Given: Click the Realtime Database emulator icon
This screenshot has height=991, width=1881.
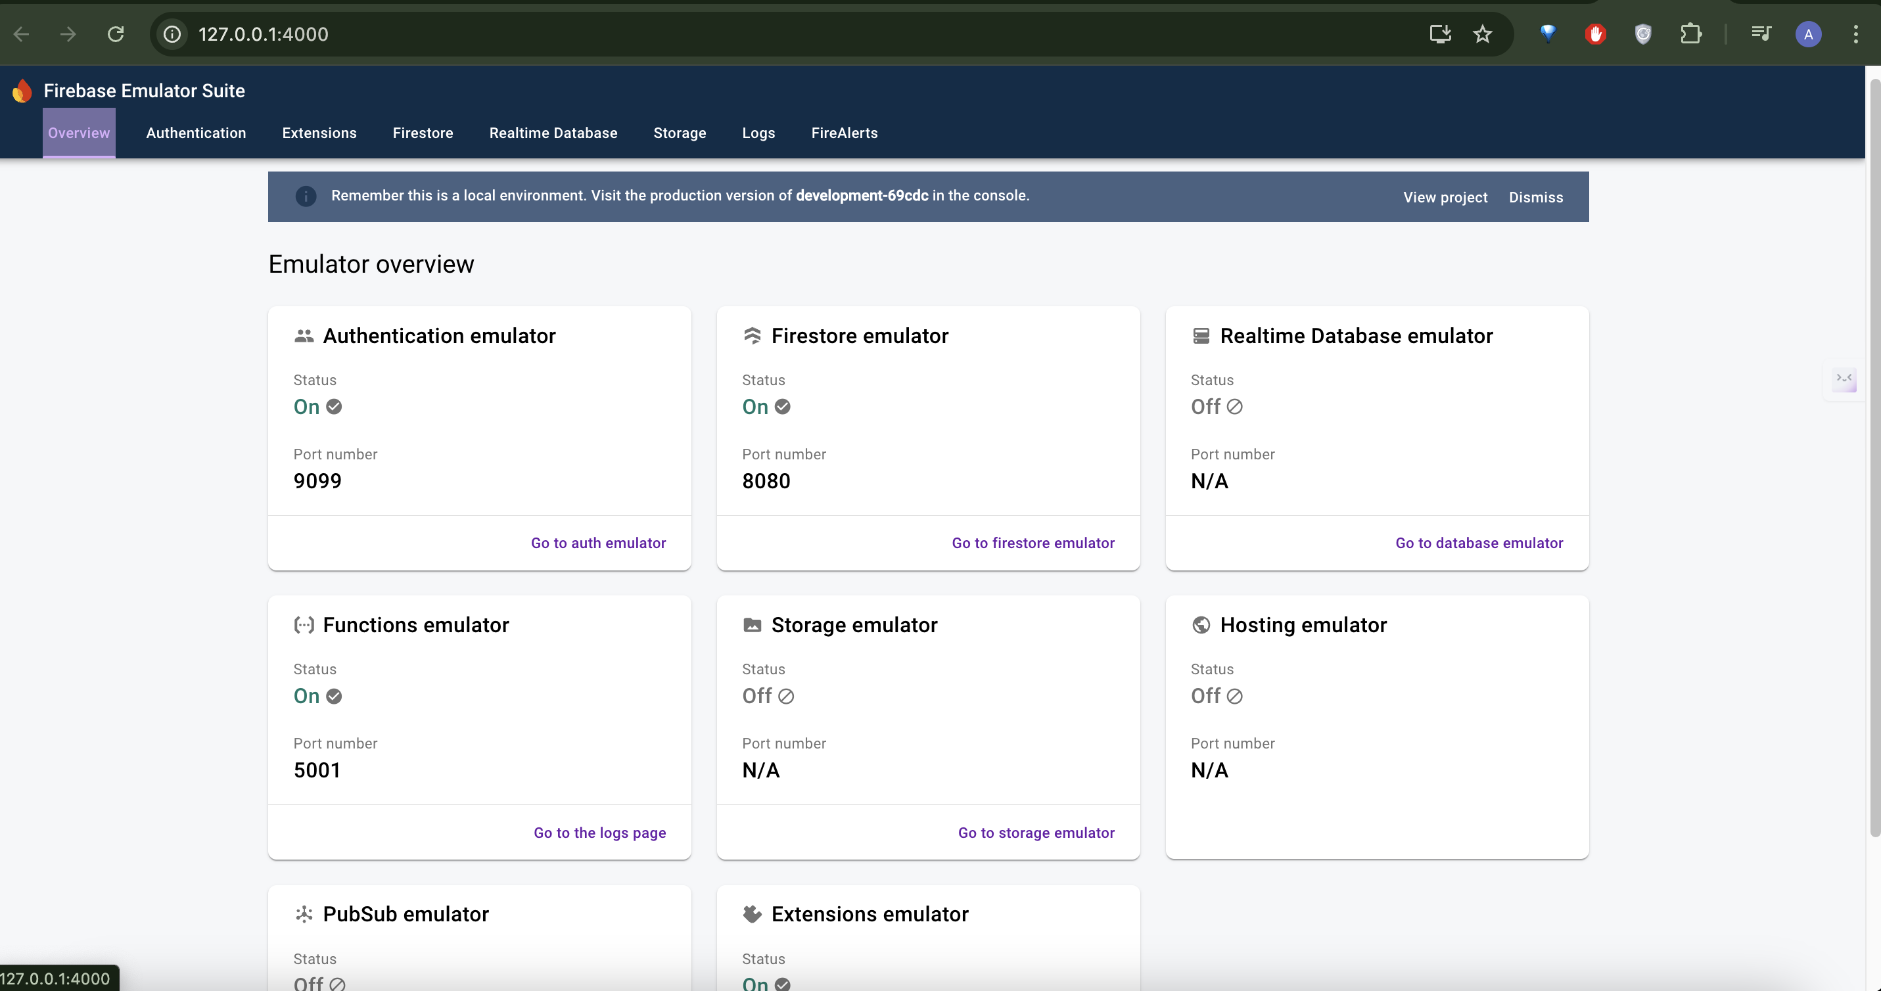Looking at the screenshot, I should 1201,336.
